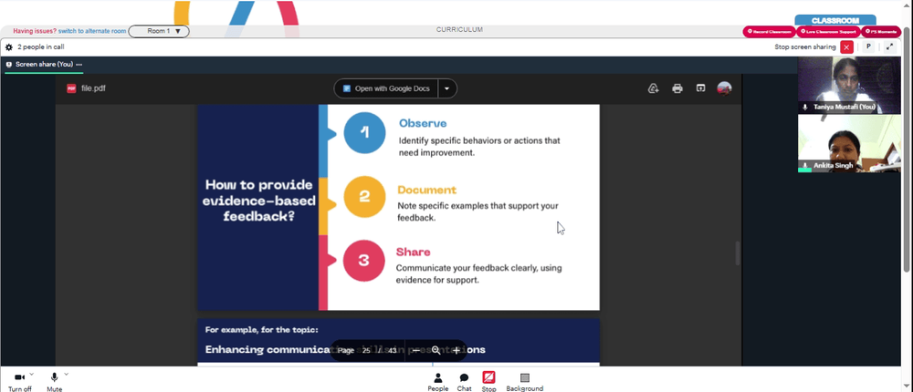Print the PDF using printer icon
The height and width of the screenshot is (392, 913).
(677, 88)
